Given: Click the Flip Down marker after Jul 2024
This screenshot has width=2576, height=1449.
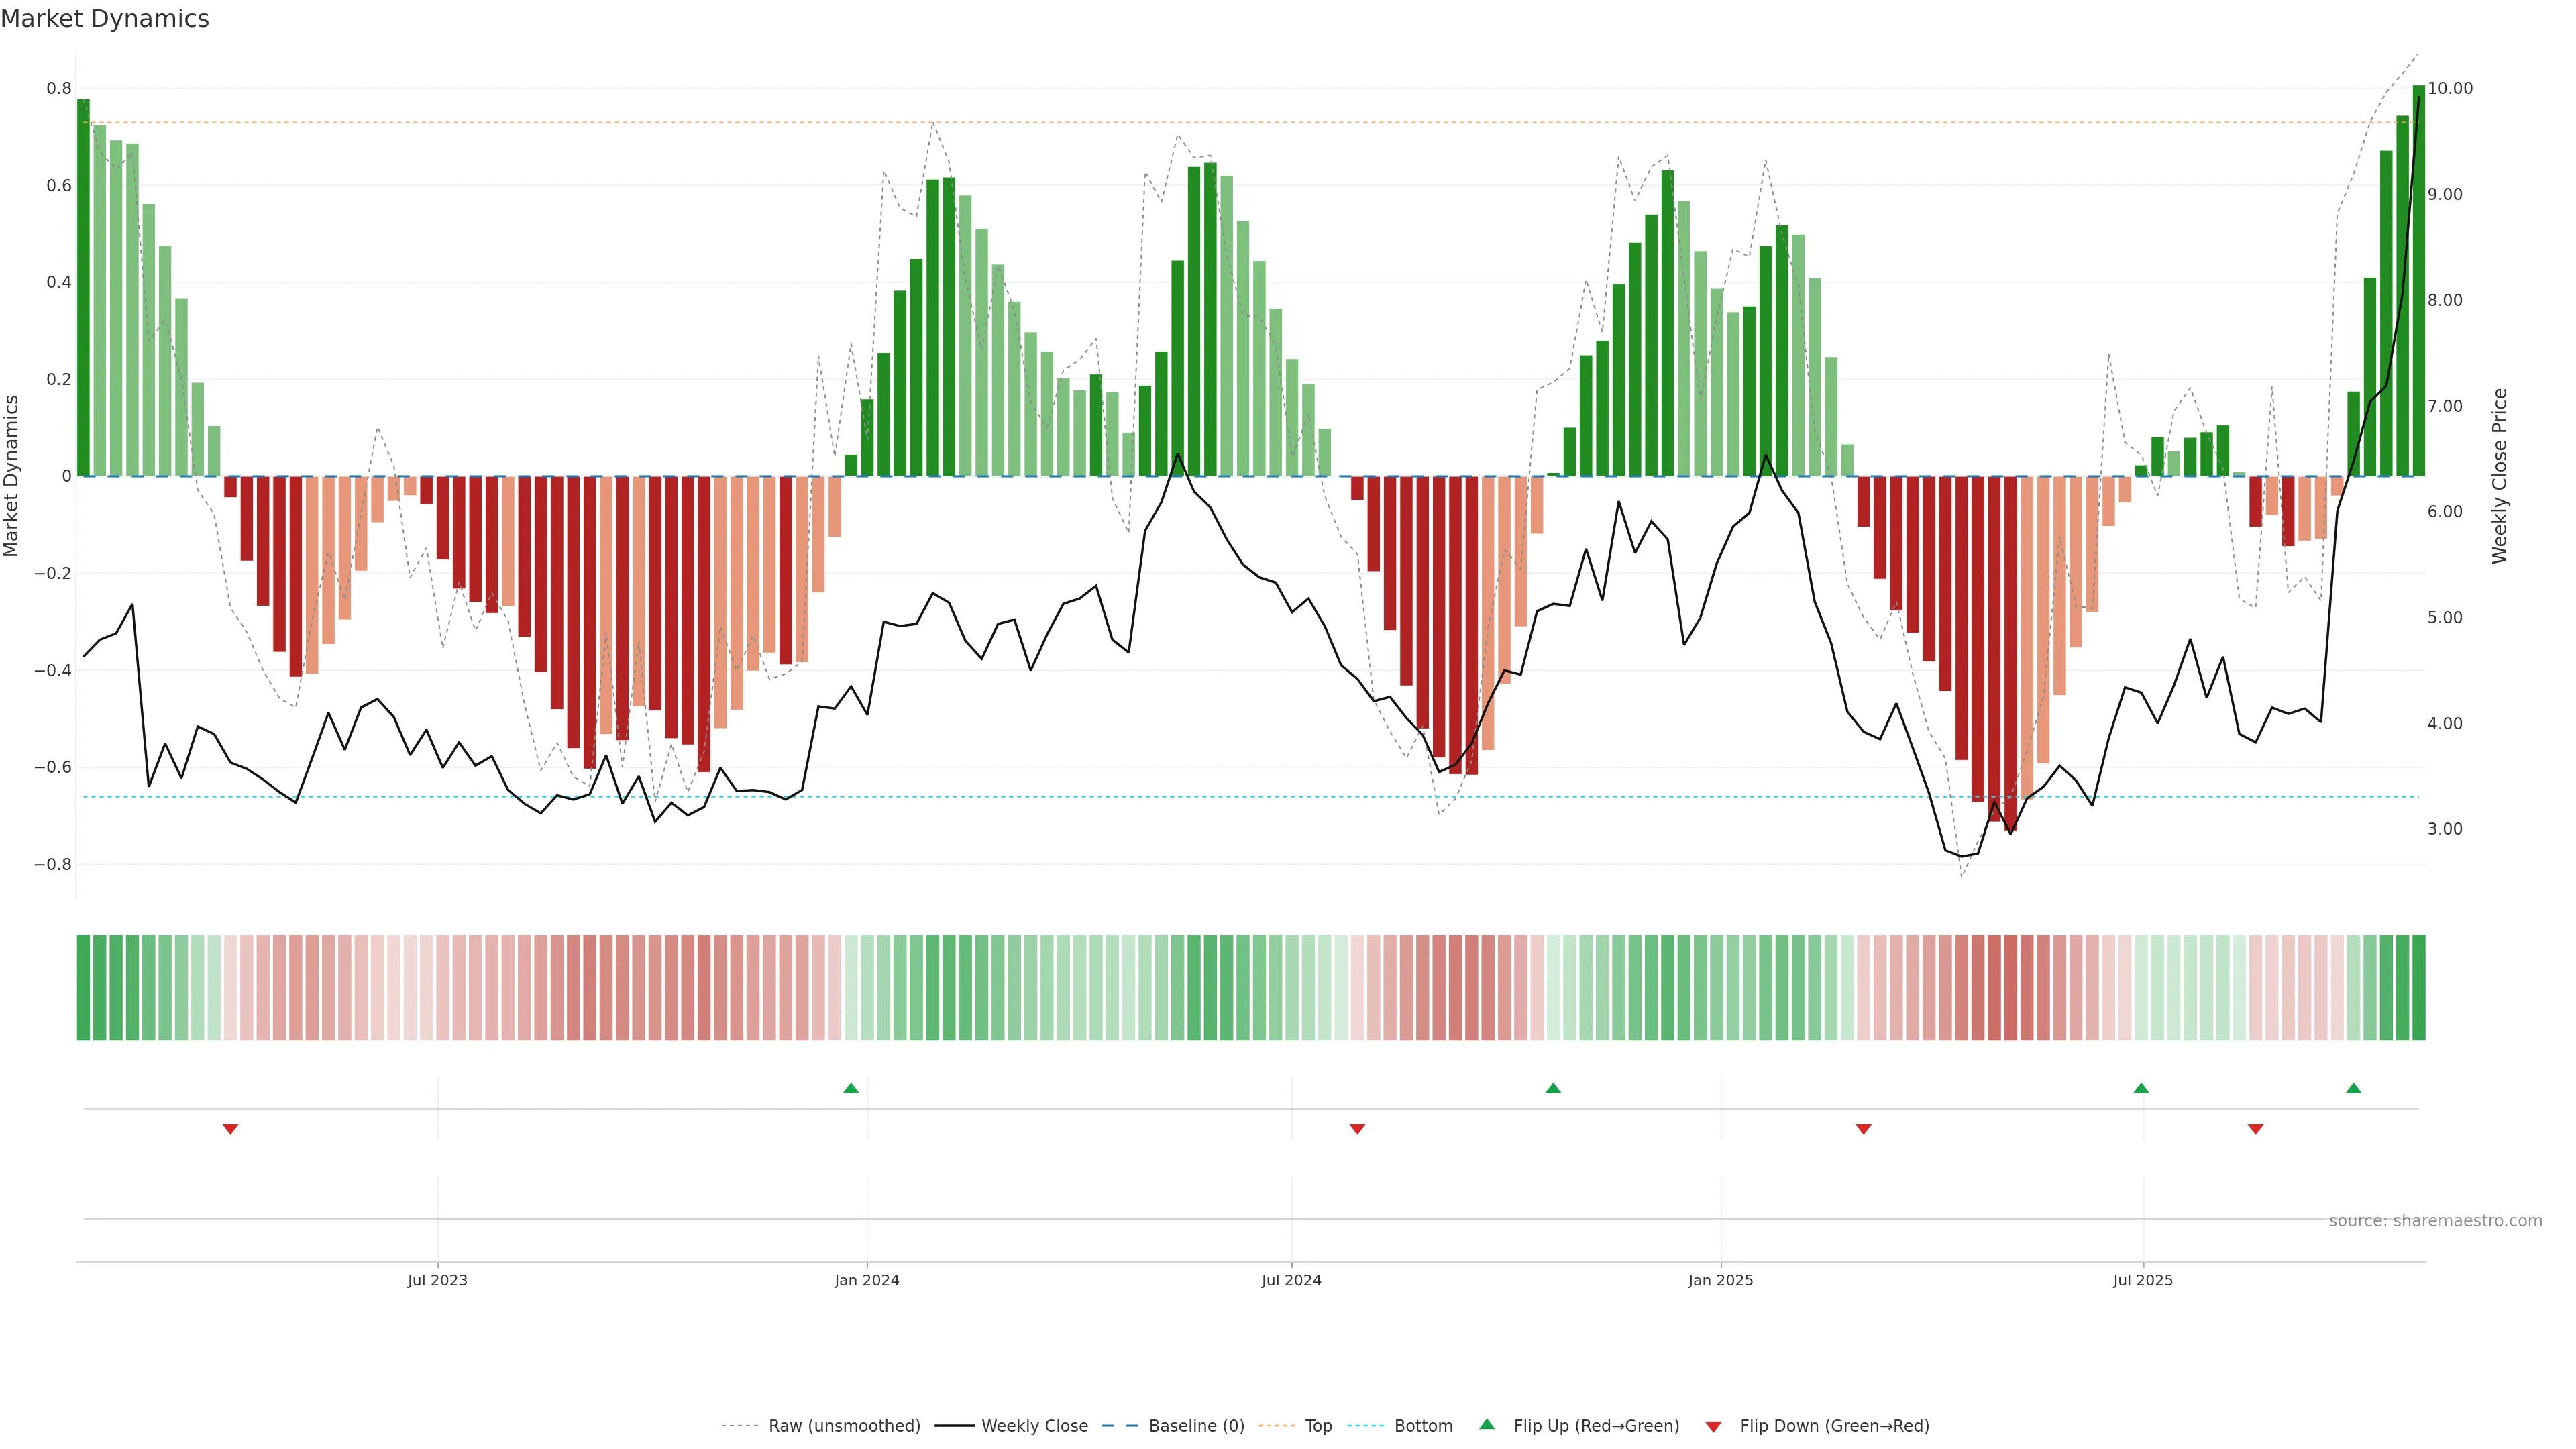Looking at the screenshot, I should (x=1357, y=1129).
